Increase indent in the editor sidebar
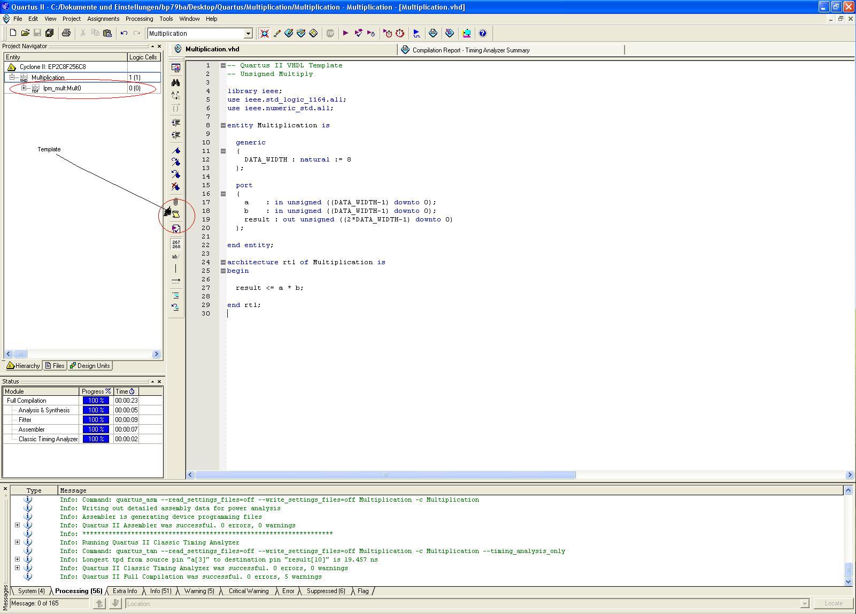856x614 pixels. [176, 122]
